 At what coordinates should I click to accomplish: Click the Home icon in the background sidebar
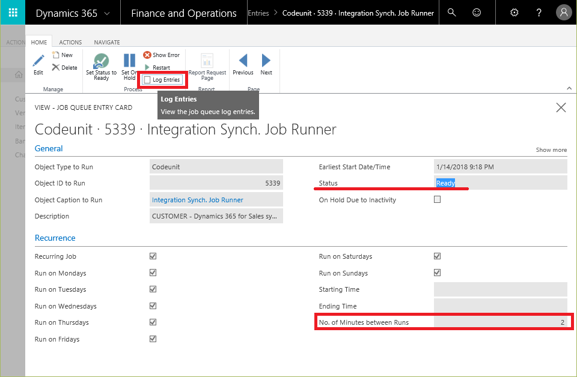(x=19, y=75)
